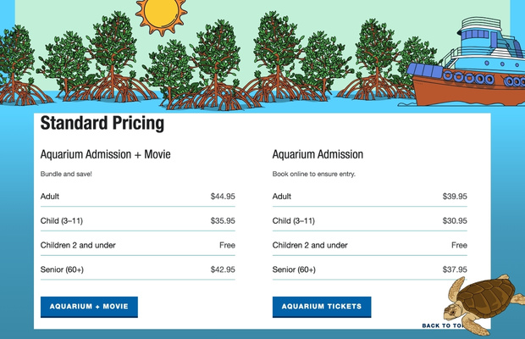Click the AQUARIUM + MOVIE button
The height and width of the screenshot is (339, 525).
pos(89,307)
